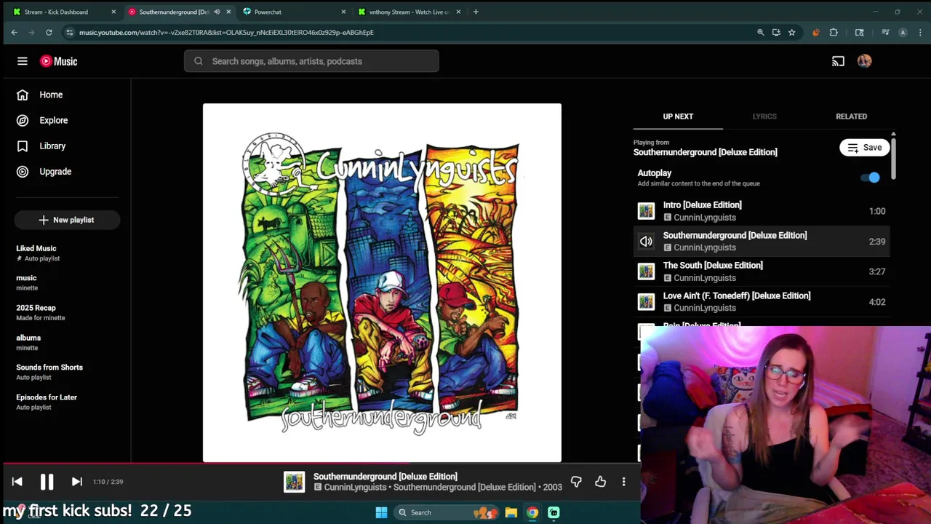Image resolution: width=931 pixels, height=524 pixels.
Task: Switch to the UP NEXT tab
Action: click(678, 116)
